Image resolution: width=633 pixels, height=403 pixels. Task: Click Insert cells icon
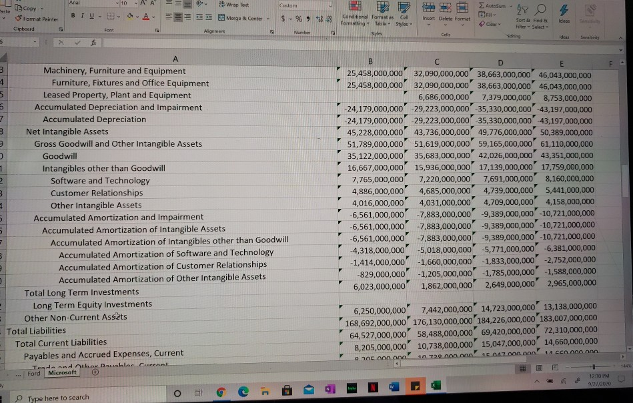tap(428, 7)
